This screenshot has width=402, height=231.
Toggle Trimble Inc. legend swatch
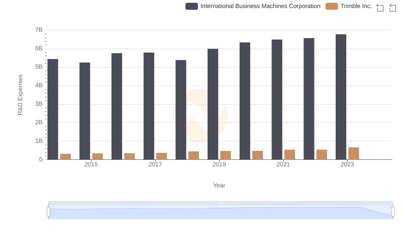[x=332, y=6]
